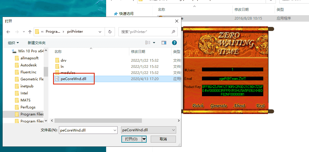
Task: Click the 打开(O) button
Action: click(131, 139)
